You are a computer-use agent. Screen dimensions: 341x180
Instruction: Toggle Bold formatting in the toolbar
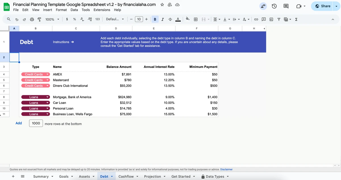click(x=155, y=19)
